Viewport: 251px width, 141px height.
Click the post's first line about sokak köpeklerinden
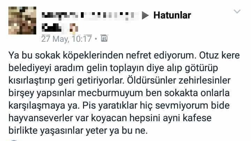click(x=124, y=55)
